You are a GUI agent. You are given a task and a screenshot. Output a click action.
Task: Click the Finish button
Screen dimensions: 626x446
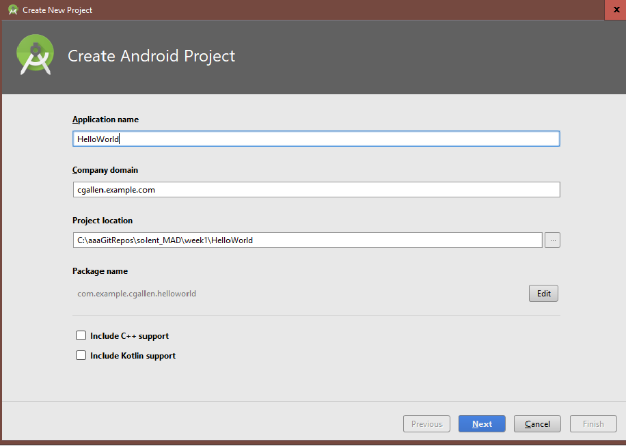tap(593, 423)
